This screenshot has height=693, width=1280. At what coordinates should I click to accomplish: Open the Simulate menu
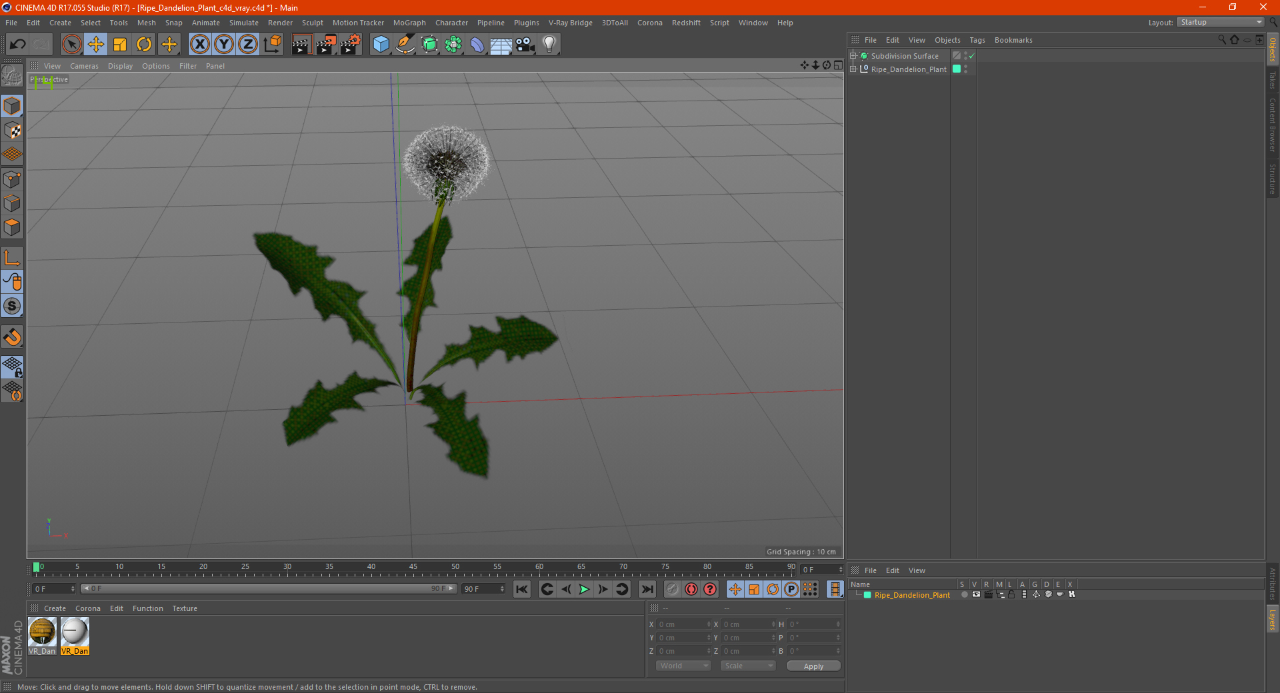pos(244,23)
